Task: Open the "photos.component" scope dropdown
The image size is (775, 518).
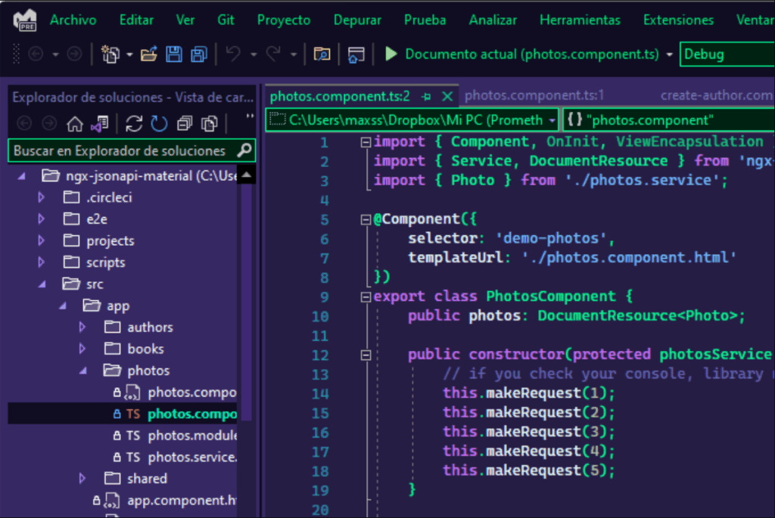Action: point(669,120)
